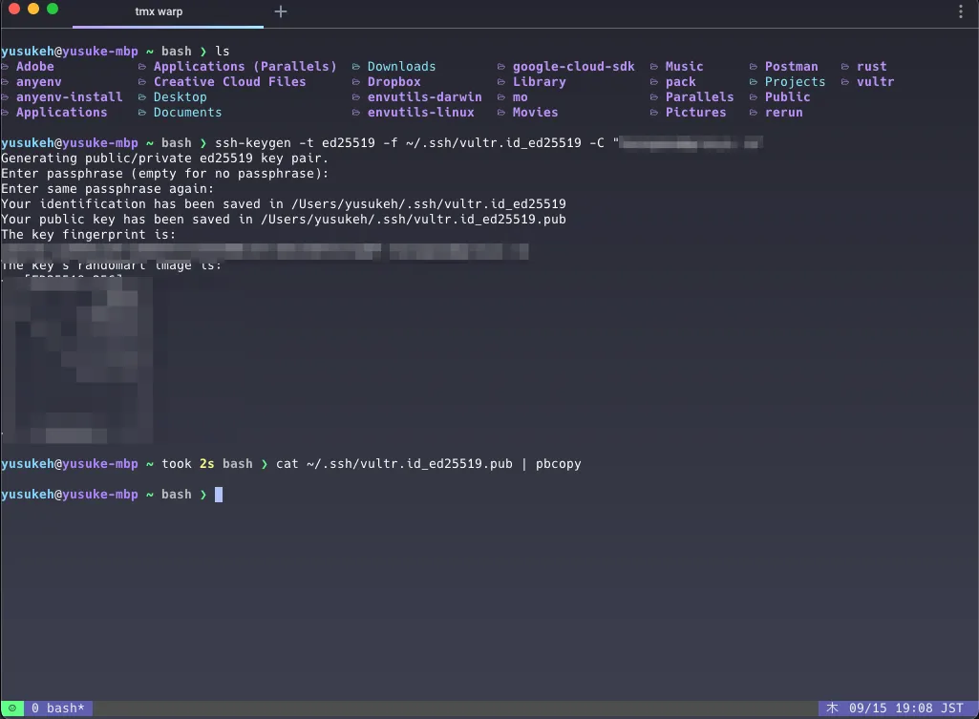Image resolution: width=979 pixels, height=719 pixels.
Task: Click the Dropbox directory name
Action: click(x=394, y=82)
